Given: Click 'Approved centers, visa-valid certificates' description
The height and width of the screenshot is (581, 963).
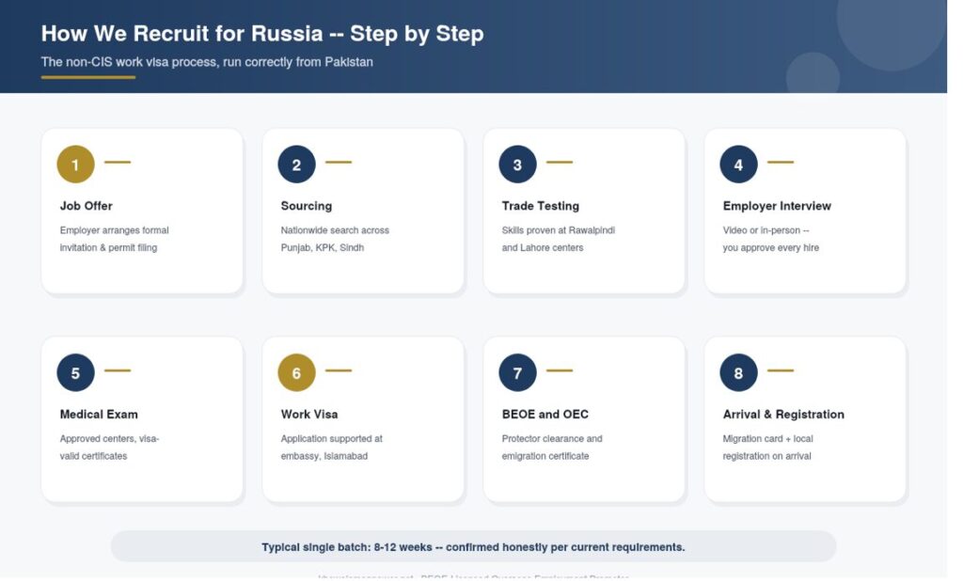Looking at the screenshot, I should [109, 448].
